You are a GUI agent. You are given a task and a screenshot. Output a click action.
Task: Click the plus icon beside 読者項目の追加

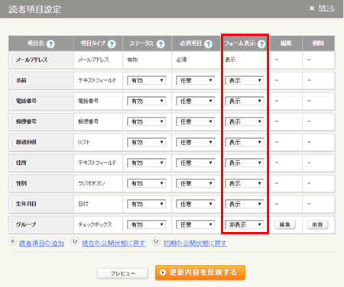pyautogui.click(x=12, y=241)
